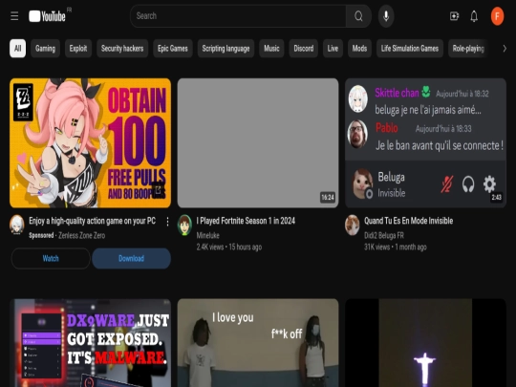Select the Gaming filter chip

46,49
